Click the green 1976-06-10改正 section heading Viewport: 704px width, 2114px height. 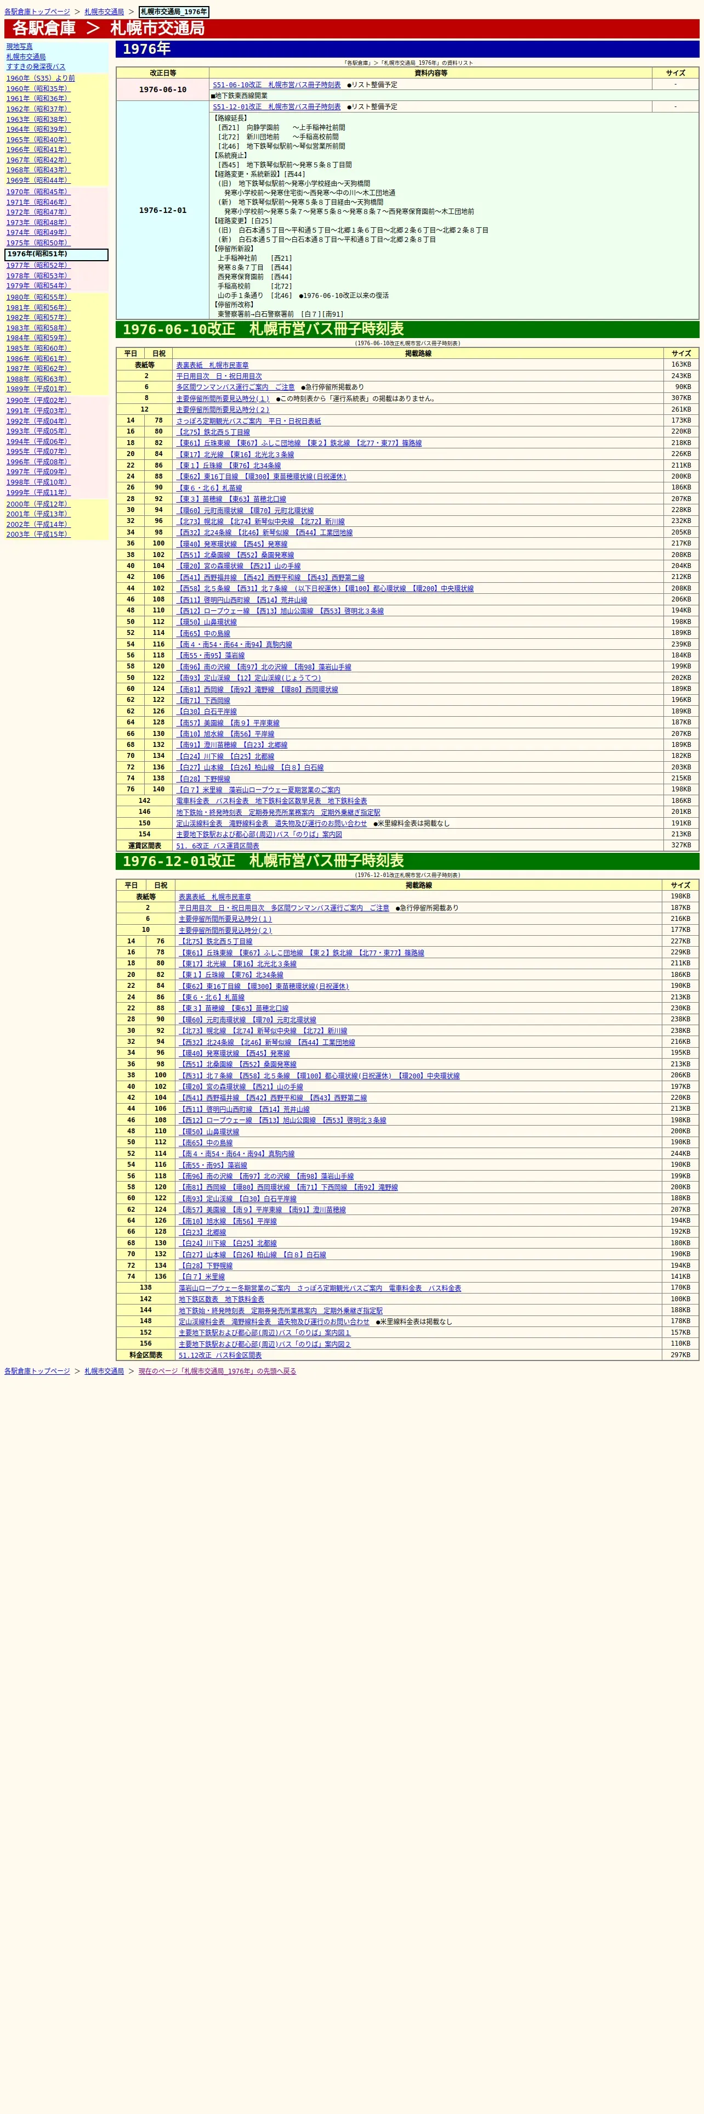pos(407,329)
